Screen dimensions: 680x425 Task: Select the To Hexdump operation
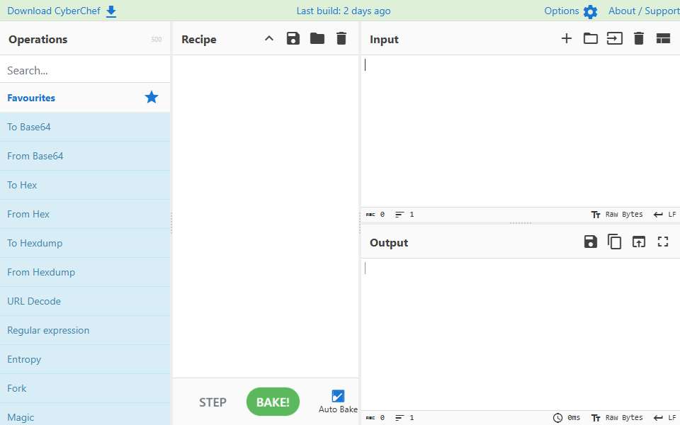85,243
